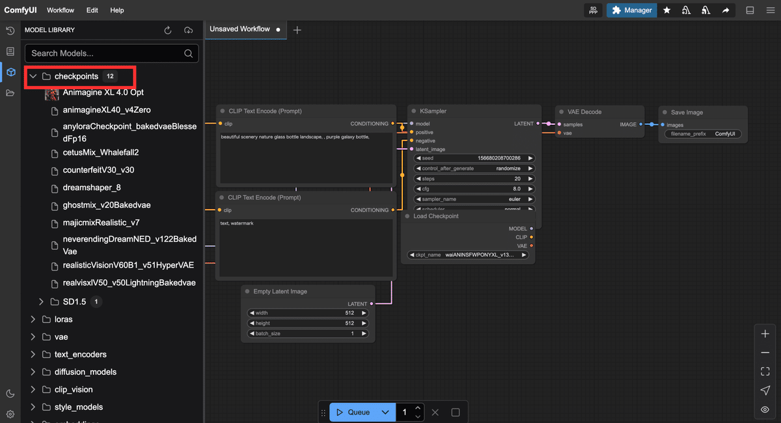Expand the diffusion_models folder
This screenshot has width=781, height=423.
click(33, 372)
